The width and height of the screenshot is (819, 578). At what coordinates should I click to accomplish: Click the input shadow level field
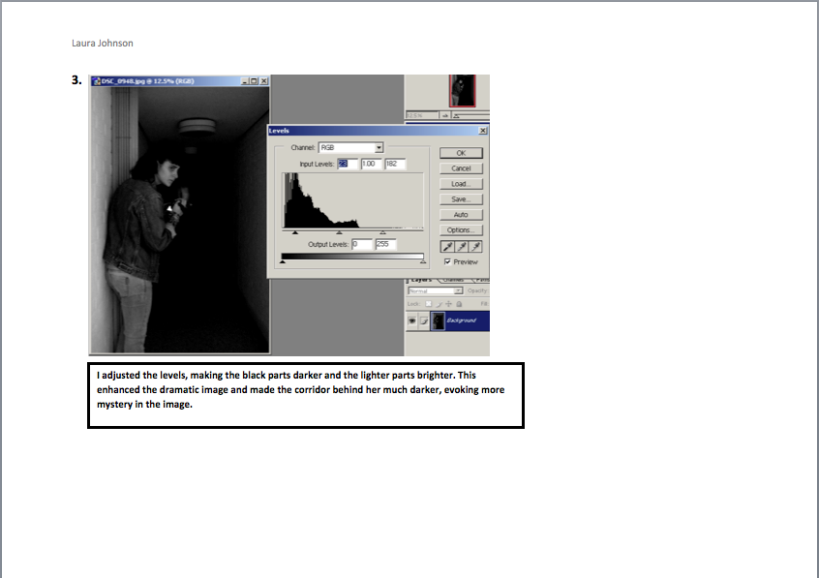348,164
